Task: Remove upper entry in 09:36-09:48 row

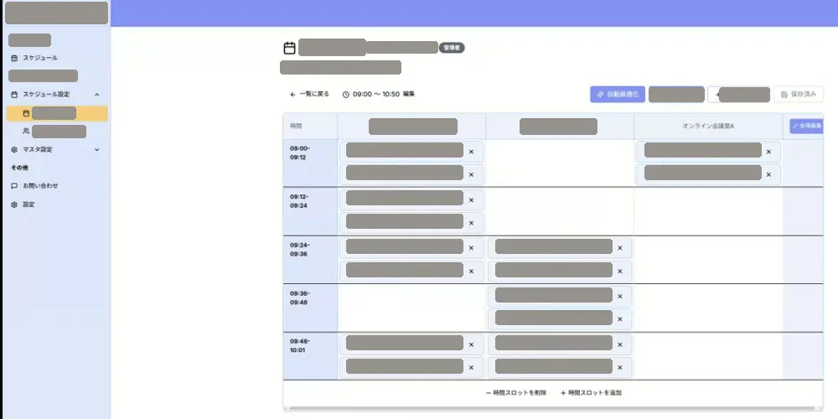Action: coord(620,296)
